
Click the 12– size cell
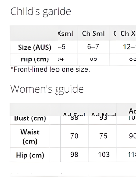click(x=130, y=47)
